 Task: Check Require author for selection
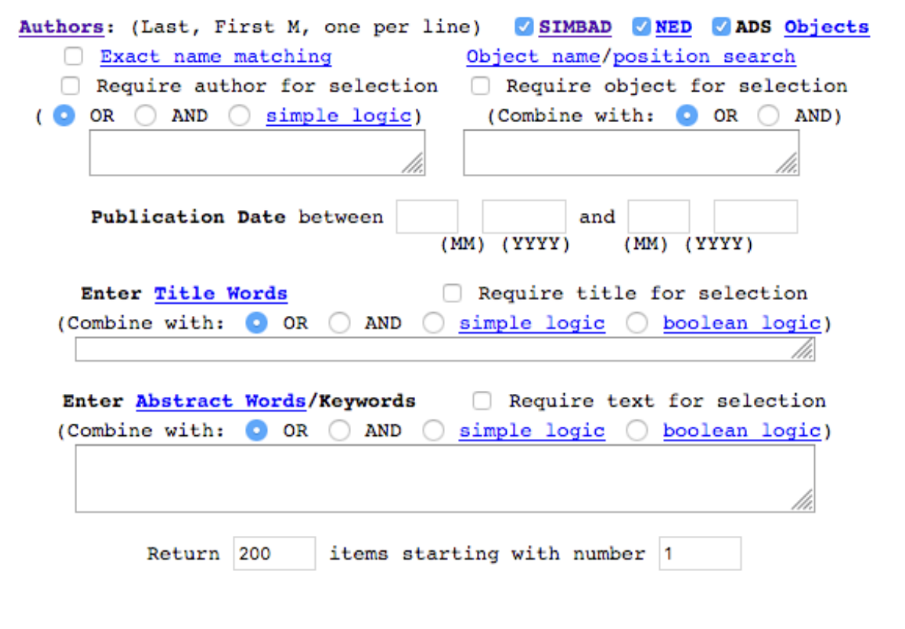(x=70, y=85)
